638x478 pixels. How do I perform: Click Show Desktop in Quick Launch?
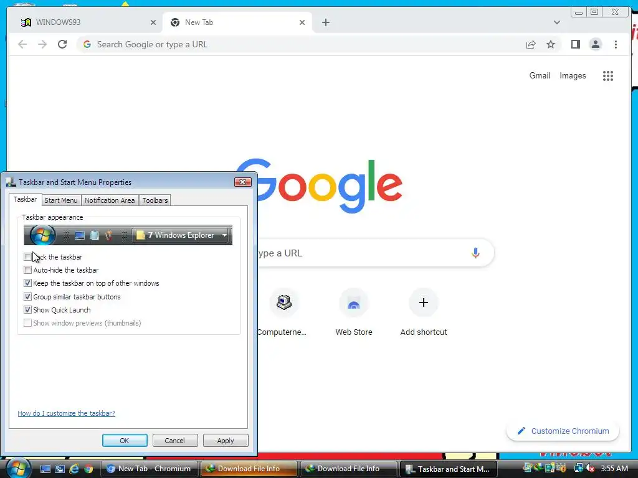(x=45, y=469)
